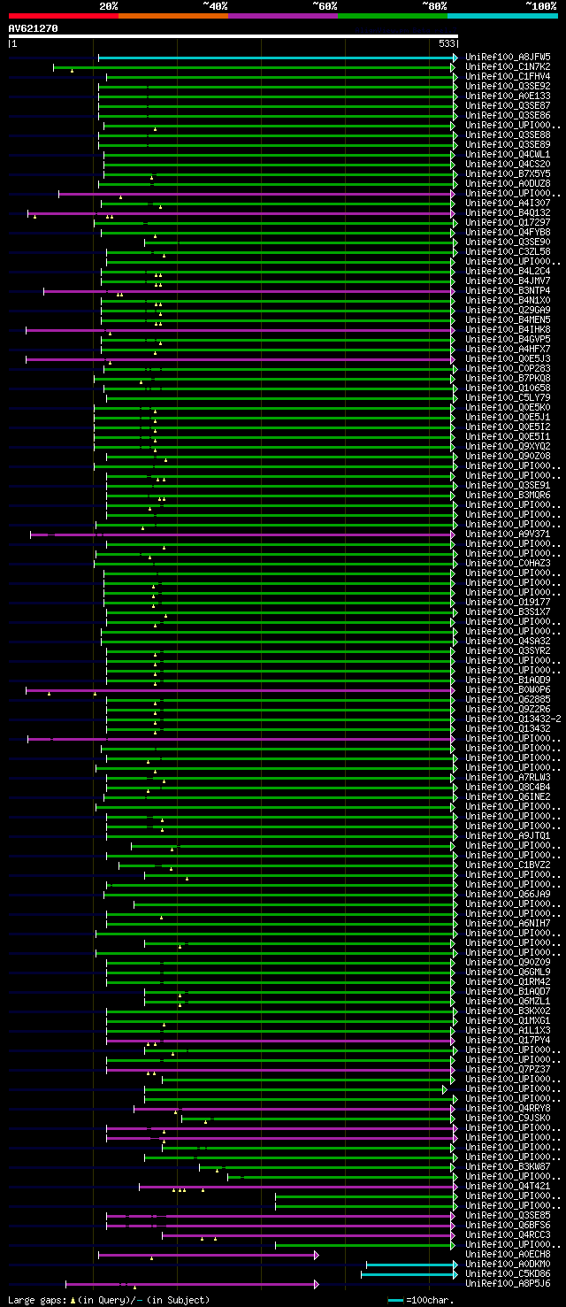This screenshot has width=566, height=1307.
Task: Open hit UniRef100_C1FHW4
Action: pyautogui.click(x=508, y=76)
